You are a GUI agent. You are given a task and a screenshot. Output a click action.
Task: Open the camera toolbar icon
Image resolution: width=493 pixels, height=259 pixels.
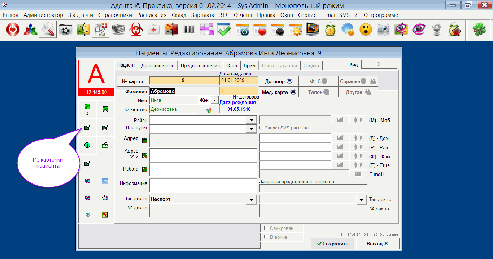tap(383, 30)
